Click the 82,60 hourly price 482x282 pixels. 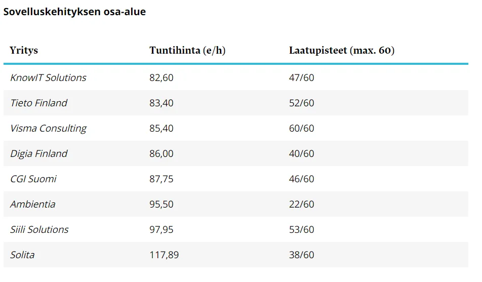[x=161, y=77]
